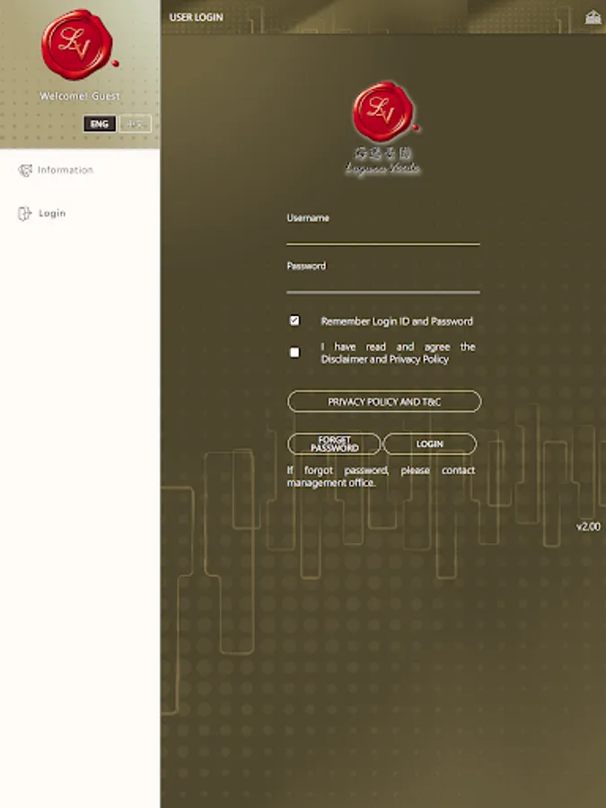Click the USER LOGIN header title
Screen dimensions: 606x808
197,17
